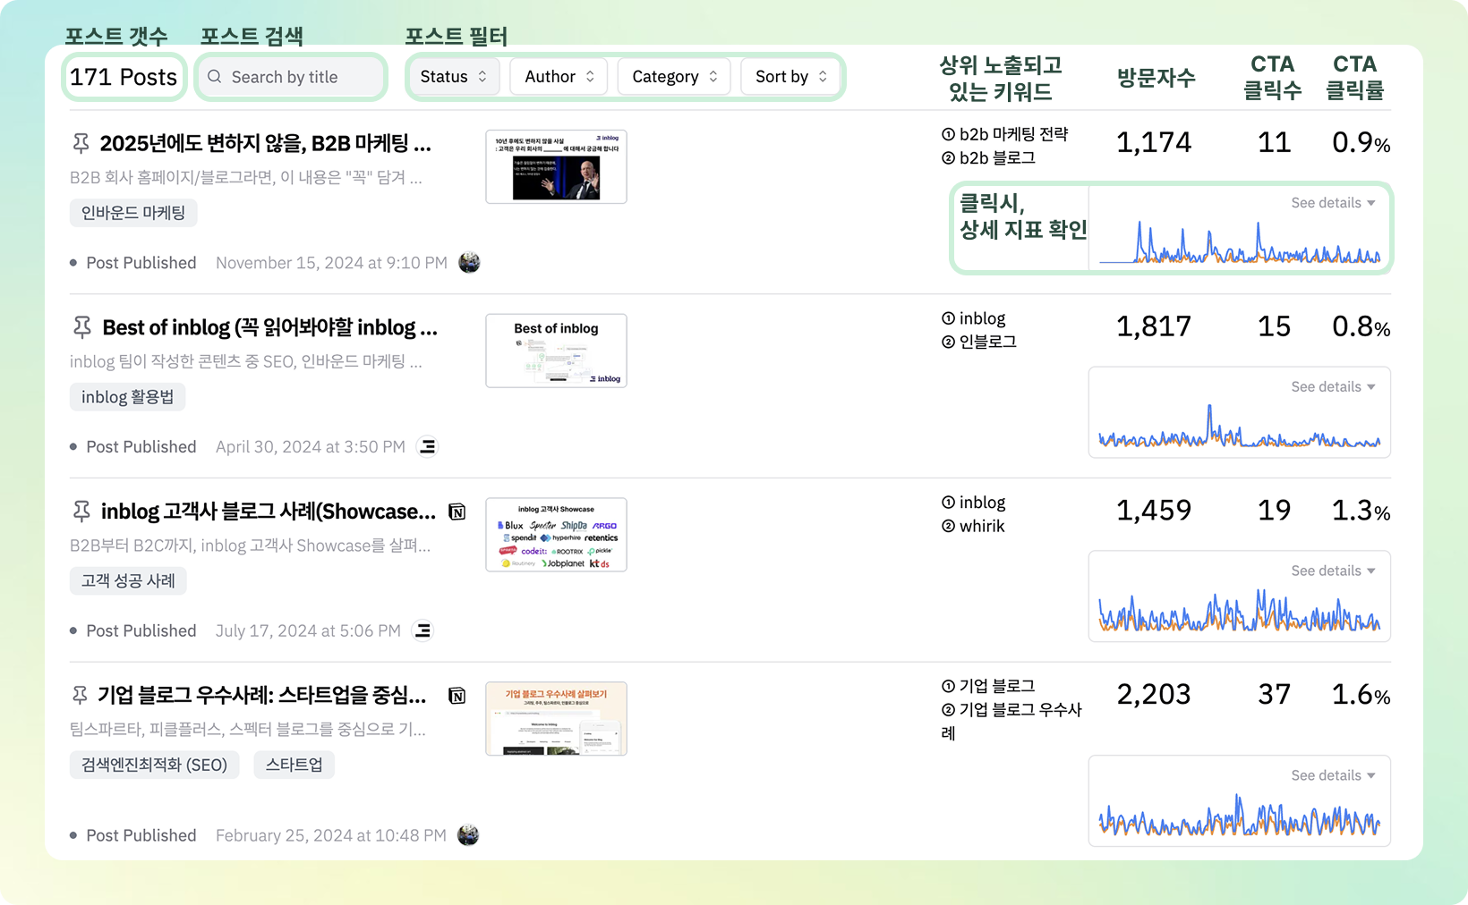
Task: Expand the Category filter dropdown
Action: tap(674, 77)
